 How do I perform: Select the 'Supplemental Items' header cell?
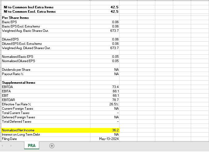point(46,83)
